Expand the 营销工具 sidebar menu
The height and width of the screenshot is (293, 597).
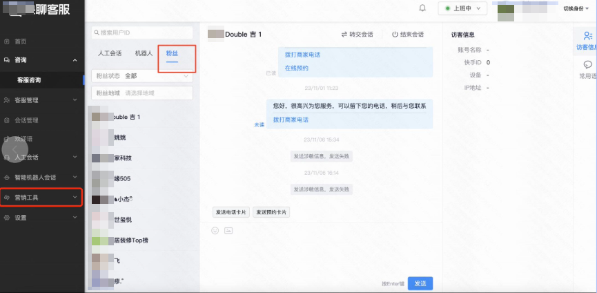pos(41,198)
